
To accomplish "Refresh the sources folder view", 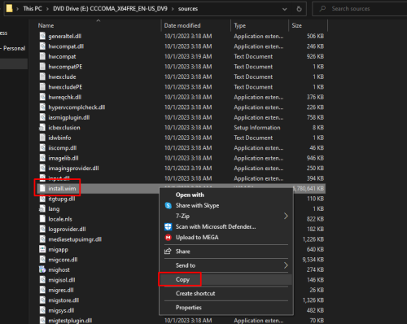I will click(299, 9).
